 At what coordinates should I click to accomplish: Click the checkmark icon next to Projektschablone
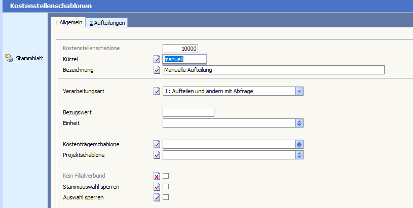(x=157, y=155)
